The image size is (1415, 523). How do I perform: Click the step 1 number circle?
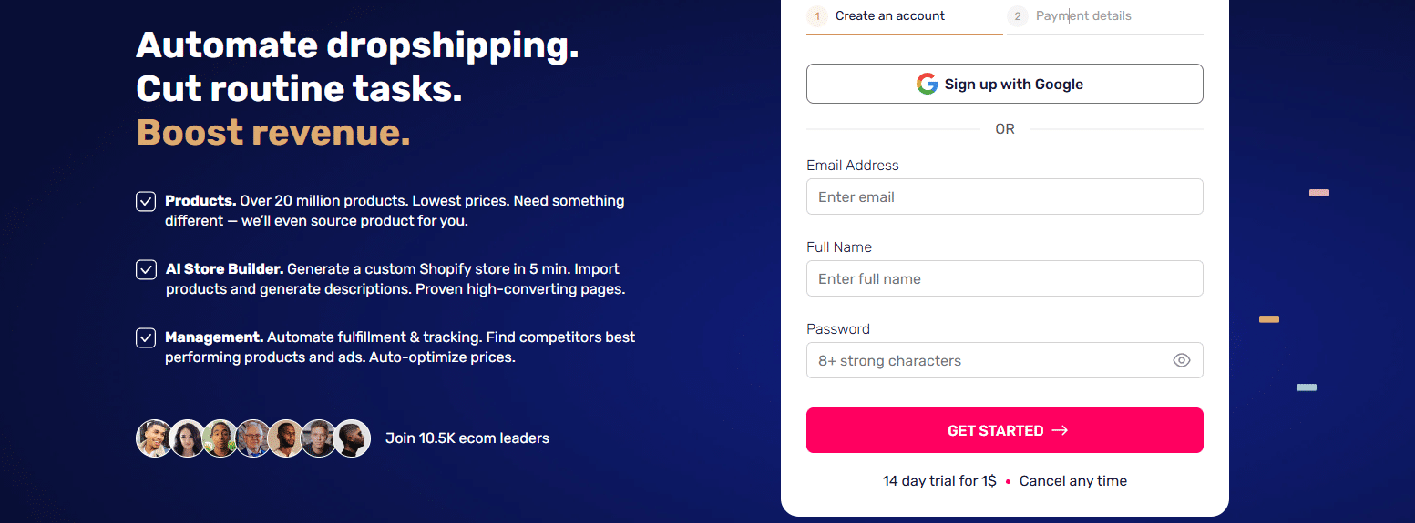click(817, 16)
